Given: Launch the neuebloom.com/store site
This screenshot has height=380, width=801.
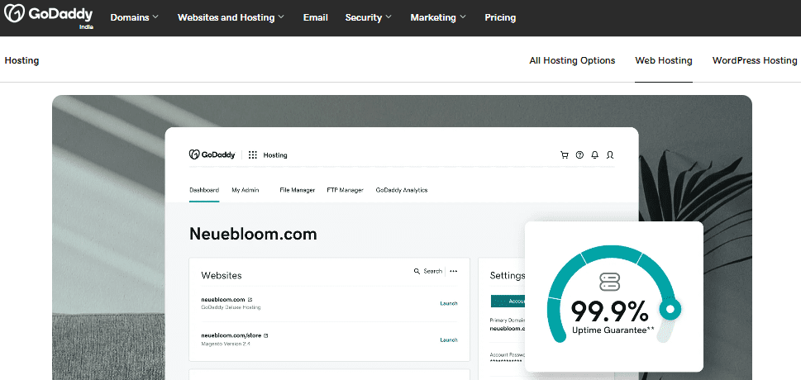Looking at the screenshot, I should [449, 340].
